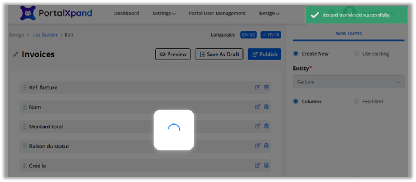
Task: Click the pencil icon beside Invoices title
Action: tap(16, 54)
